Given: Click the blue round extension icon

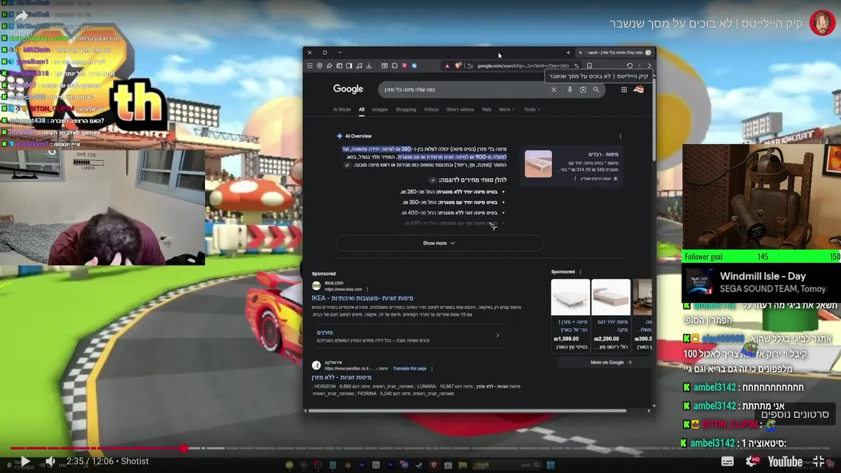Looking at the screenshot, I should [414, 66].
